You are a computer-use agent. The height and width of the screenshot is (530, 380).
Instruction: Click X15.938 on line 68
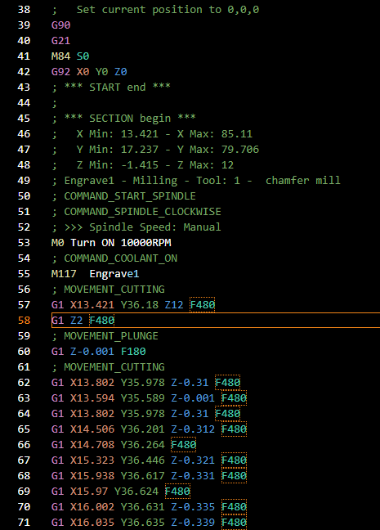(x=92, y=476)
